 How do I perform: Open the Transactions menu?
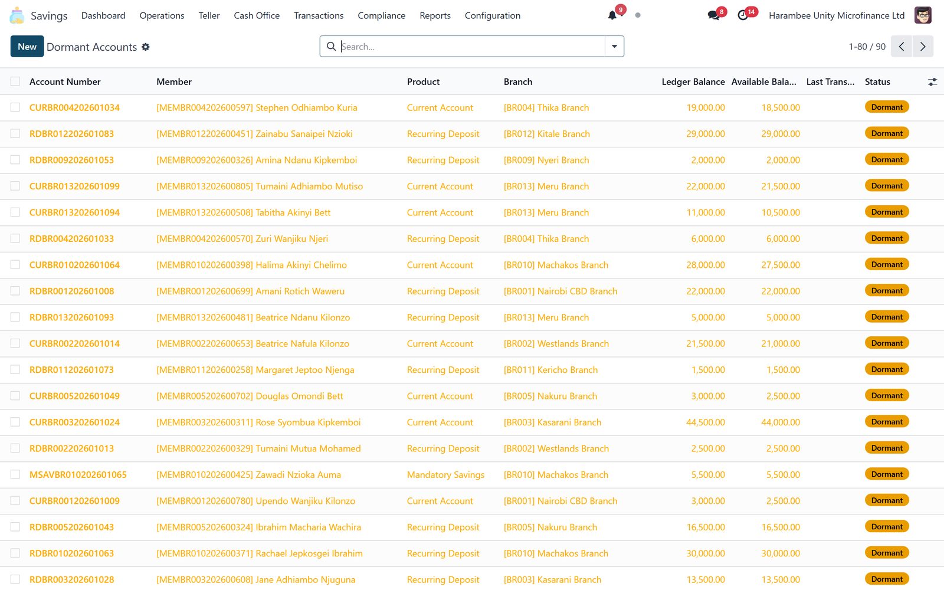click(x=319, y=15)
